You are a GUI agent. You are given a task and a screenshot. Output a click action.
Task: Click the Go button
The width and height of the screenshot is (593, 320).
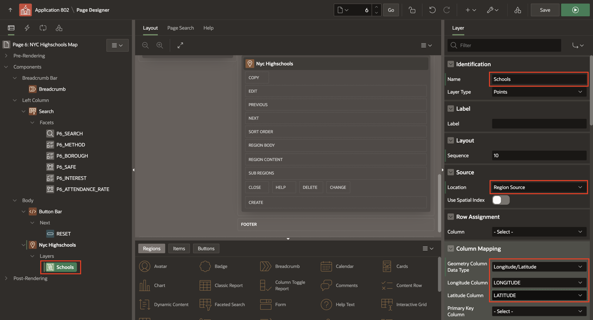coord(391,10)
